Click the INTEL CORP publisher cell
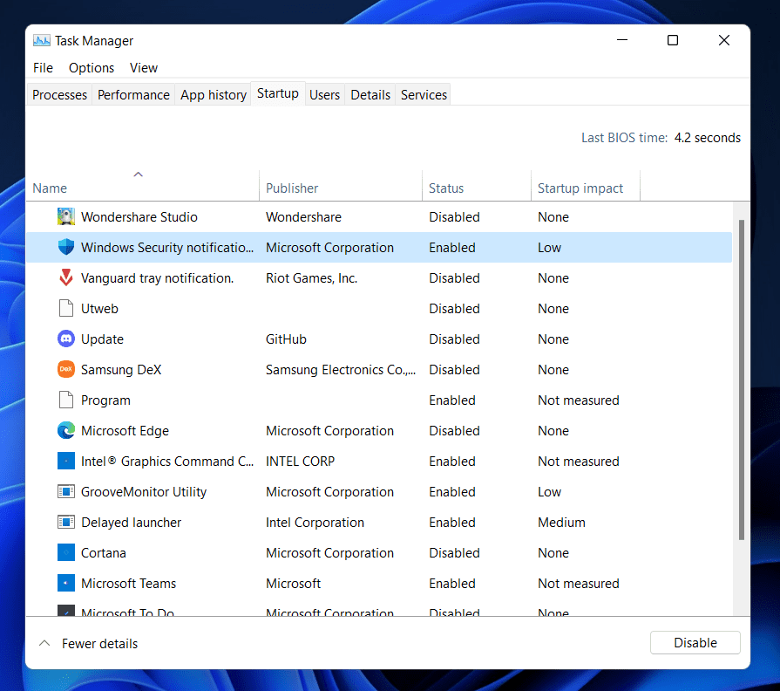The image size is (780, 691). click(300, 461)
